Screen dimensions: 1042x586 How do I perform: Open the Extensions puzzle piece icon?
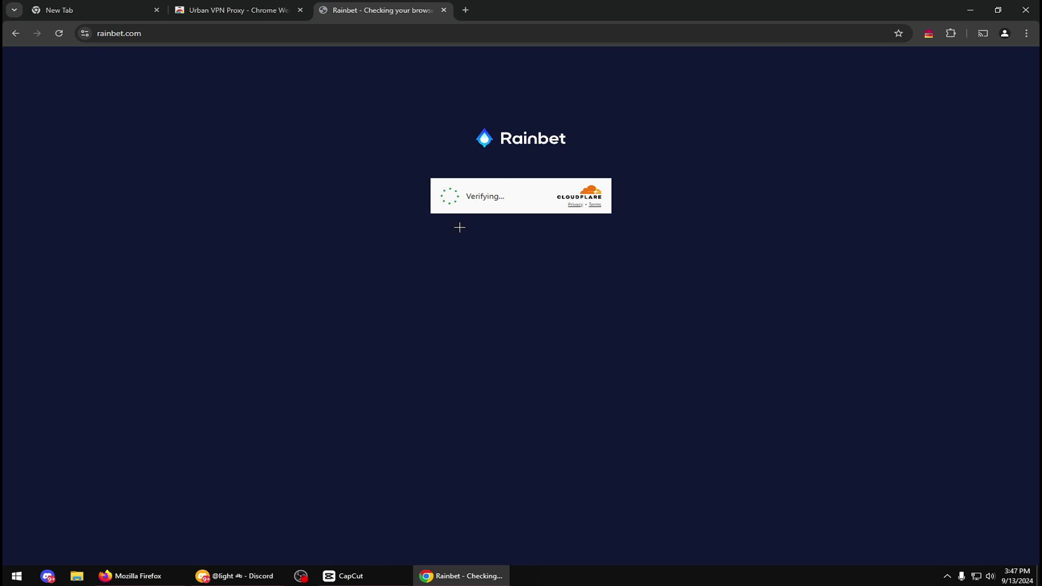(951, 33)
